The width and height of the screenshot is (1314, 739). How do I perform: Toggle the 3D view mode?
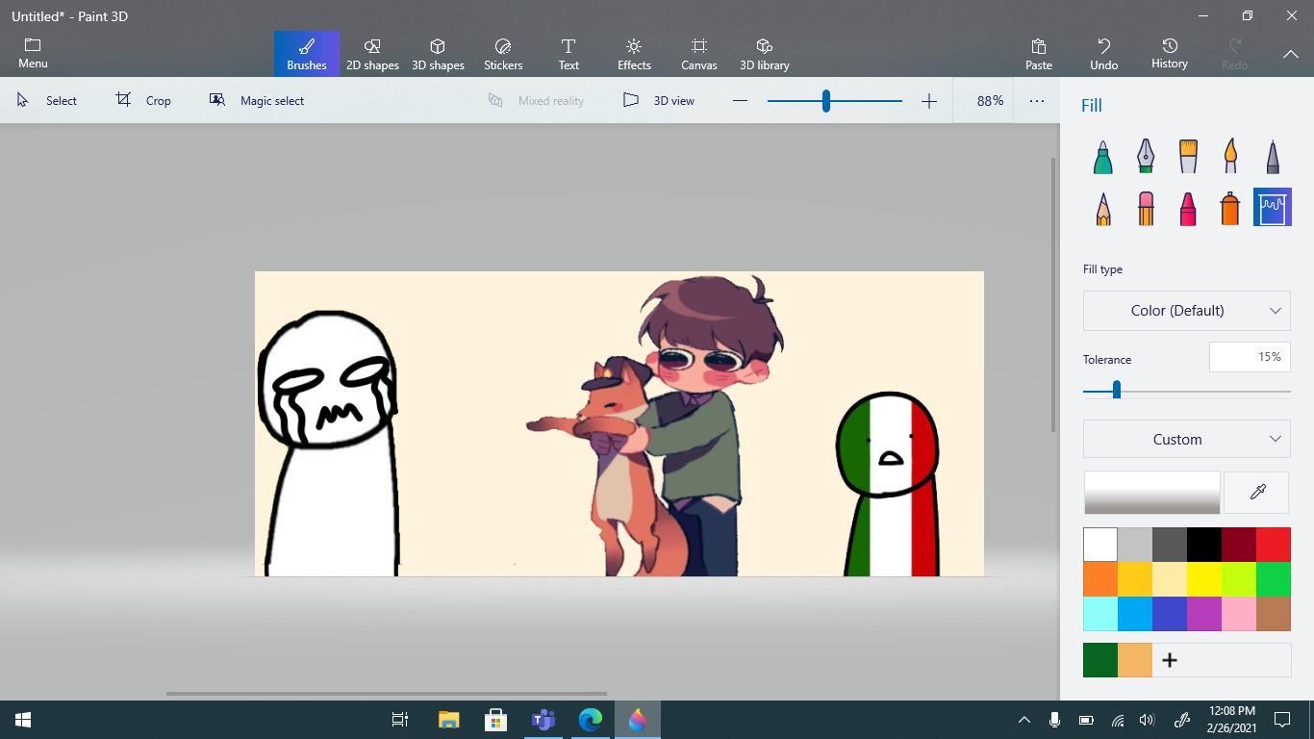coord(659,100)
